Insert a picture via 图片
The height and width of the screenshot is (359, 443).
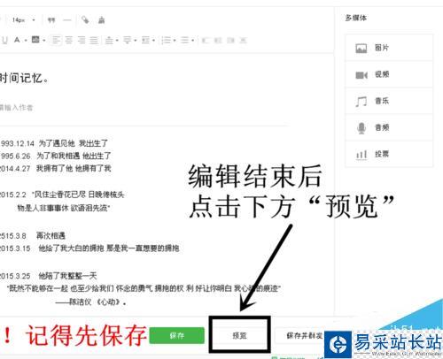click(x=389, y=48)
